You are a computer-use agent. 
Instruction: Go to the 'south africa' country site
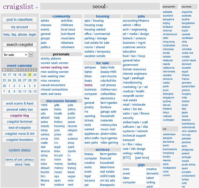pyautogui.click(x=188, y=164)
